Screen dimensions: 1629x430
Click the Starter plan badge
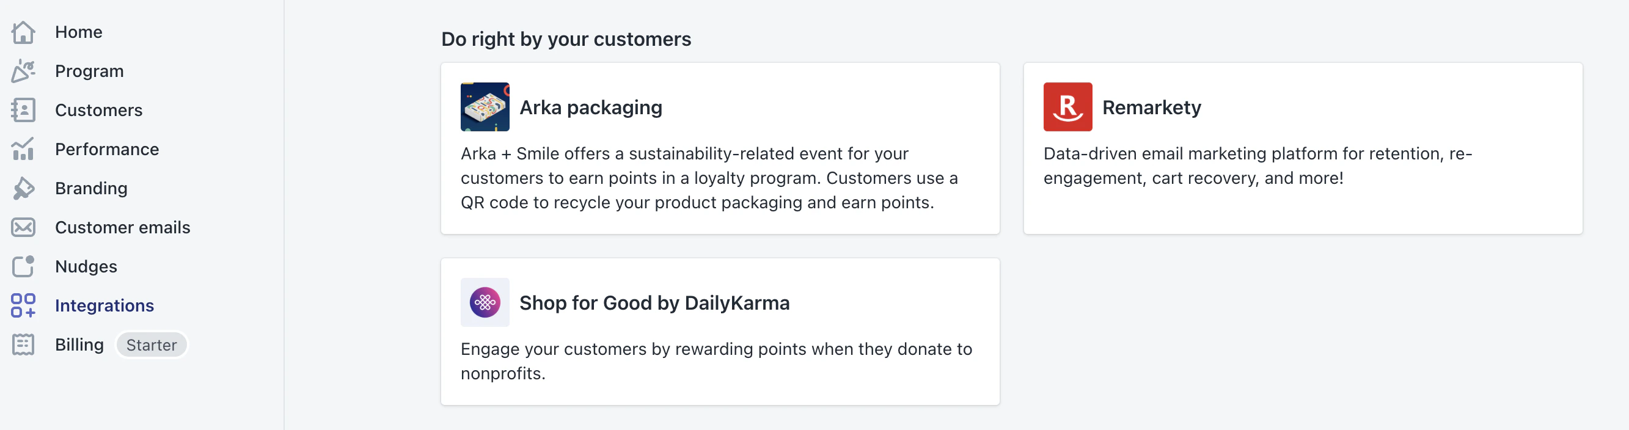point(151,345)
